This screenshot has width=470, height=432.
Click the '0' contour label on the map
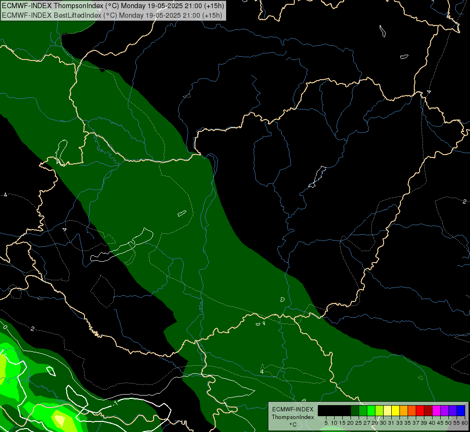tap(5, 326)
